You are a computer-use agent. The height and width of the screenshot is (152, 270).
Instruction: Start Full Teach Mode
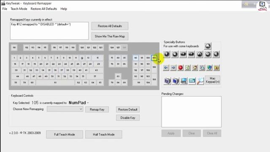pyautogui.click(x=65, y=134)
